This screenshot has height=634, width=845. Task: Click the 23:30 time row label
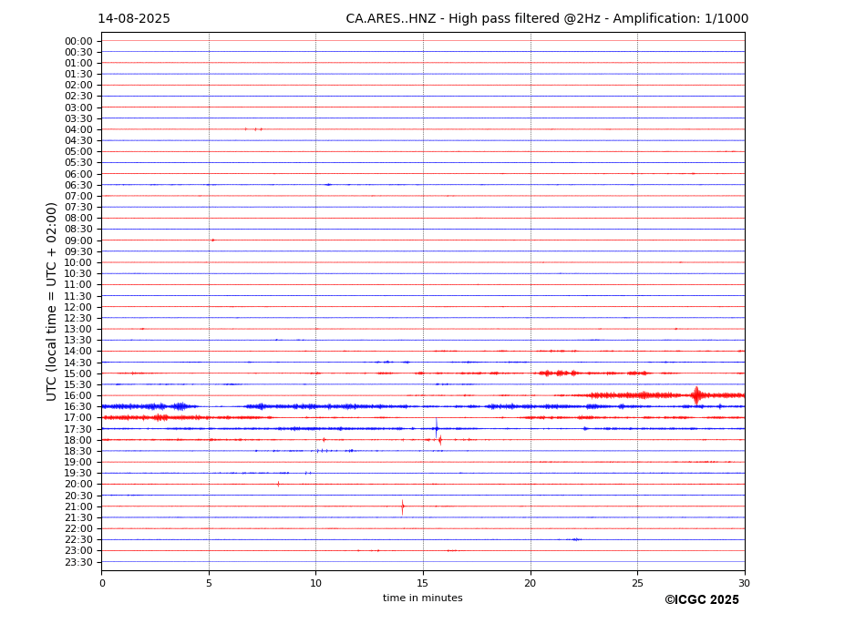[78, 562]
